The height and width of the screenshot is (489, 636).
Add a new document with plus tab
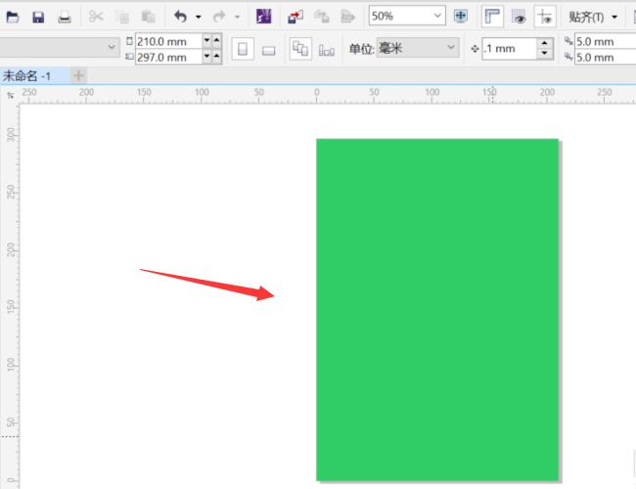point(78,75)
